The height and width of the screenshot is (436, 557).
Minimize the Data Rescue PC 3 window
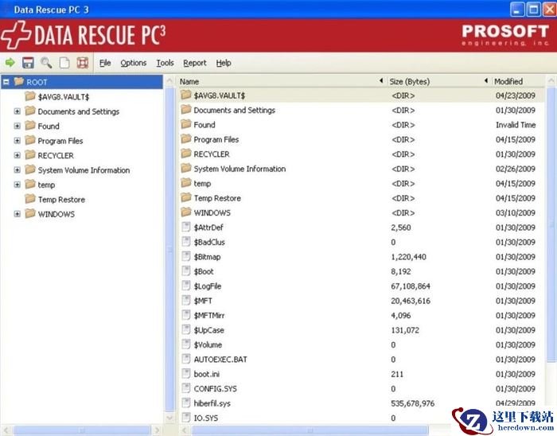pyautogui.click(x=517, y=10)
